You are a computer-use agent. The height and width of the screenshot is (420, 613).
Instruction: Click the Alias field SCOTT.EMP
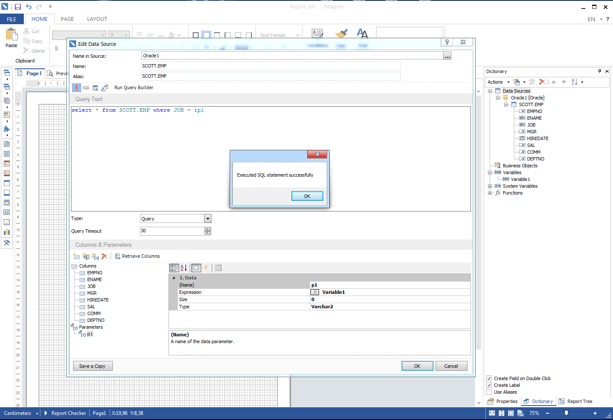[x=271, y=76]
